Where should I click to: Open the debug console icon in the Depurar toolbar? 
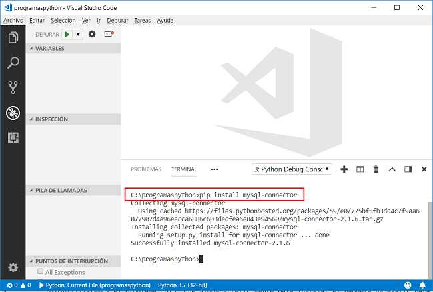point(109,34)
